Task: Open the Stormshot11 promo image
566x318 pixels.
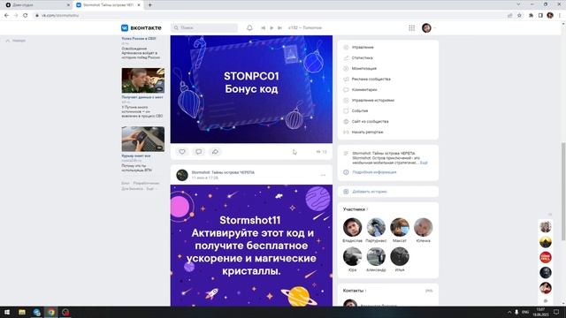Action: 251,246
